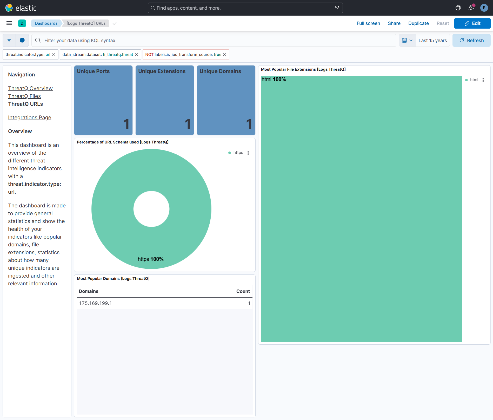Go to Dashboards breadcrumb
The width and height of the screenshot is (493, 420).
click(x=46, y=23)
